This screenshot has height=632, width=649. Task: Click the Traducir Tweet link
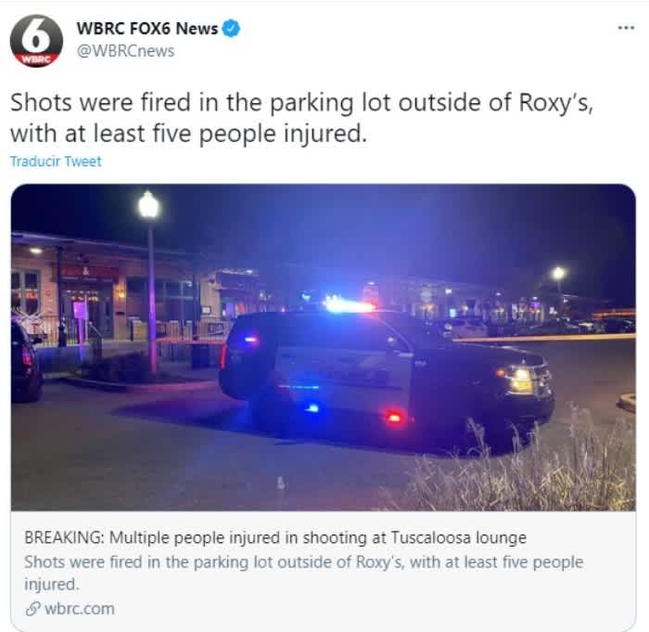coord(56,161)
